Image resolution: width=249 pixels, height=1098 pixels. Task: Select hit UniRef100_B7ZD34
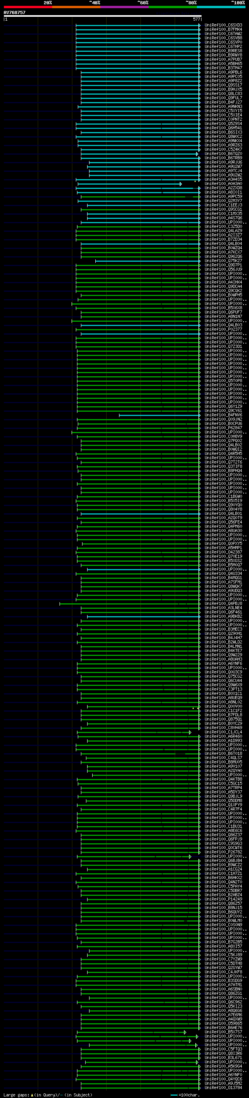(x=223, y=239)
